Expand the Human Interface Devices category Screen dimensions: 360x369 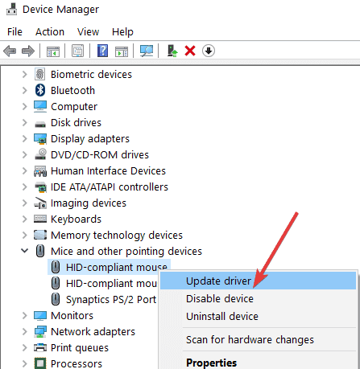point(25,170)
